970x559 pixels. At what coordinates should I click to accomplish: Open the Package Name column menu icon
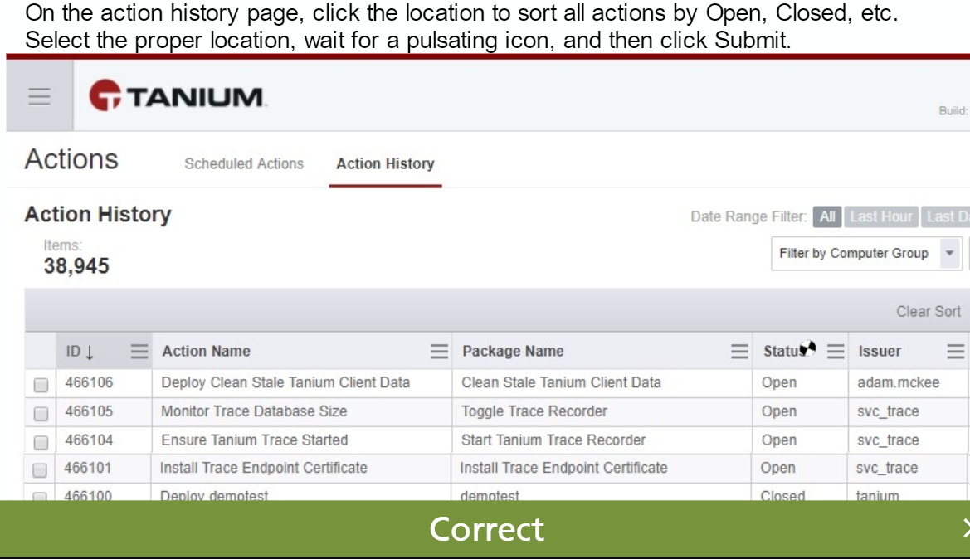tap(738, 352)
